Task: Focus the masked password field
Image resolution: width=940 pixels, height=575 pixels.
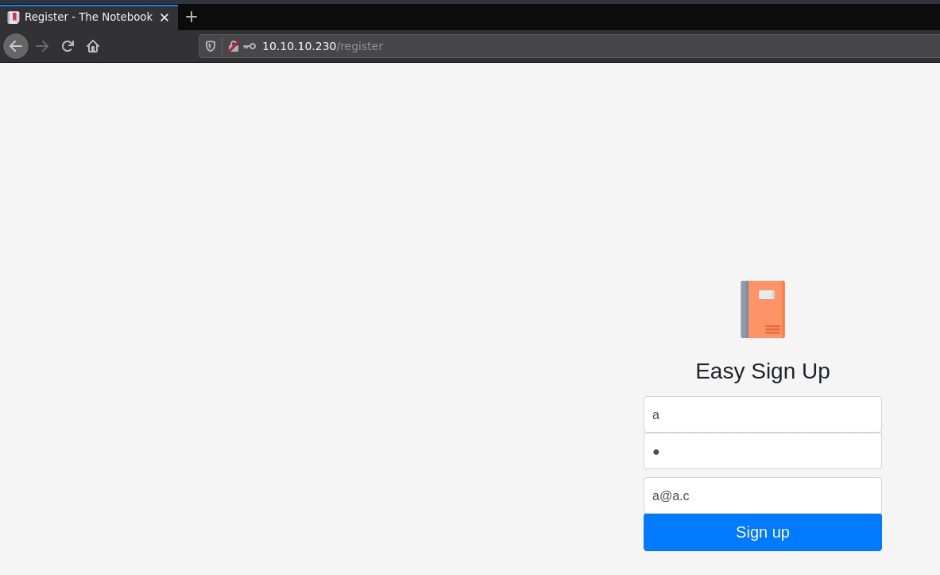Action: pyautogui.click(x=762, y=451)
